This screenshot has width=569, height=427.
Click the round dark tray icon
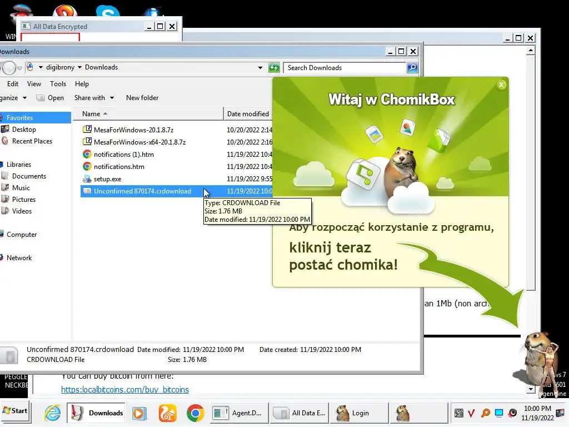point(512,413)
